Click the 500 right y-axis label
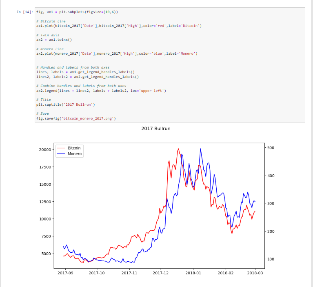The height and width of the screenshot is (287, 313). coord(271,148)
